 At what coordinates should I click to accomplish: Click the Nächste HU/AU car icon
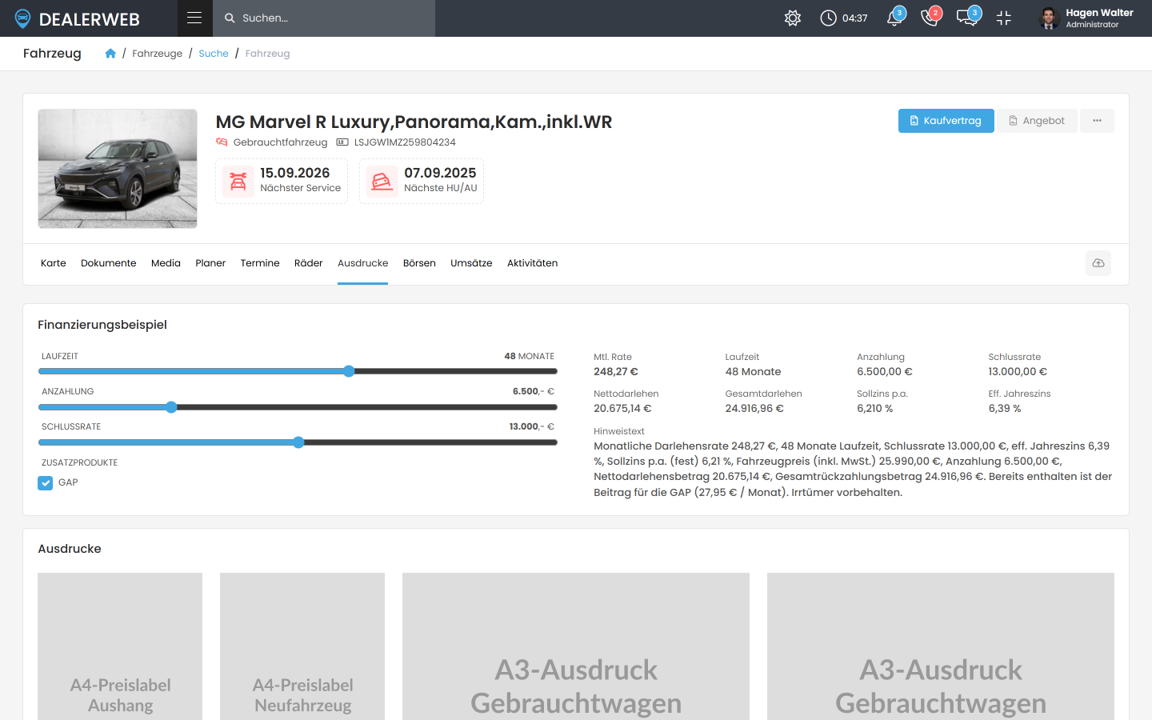tap(382, 181)
